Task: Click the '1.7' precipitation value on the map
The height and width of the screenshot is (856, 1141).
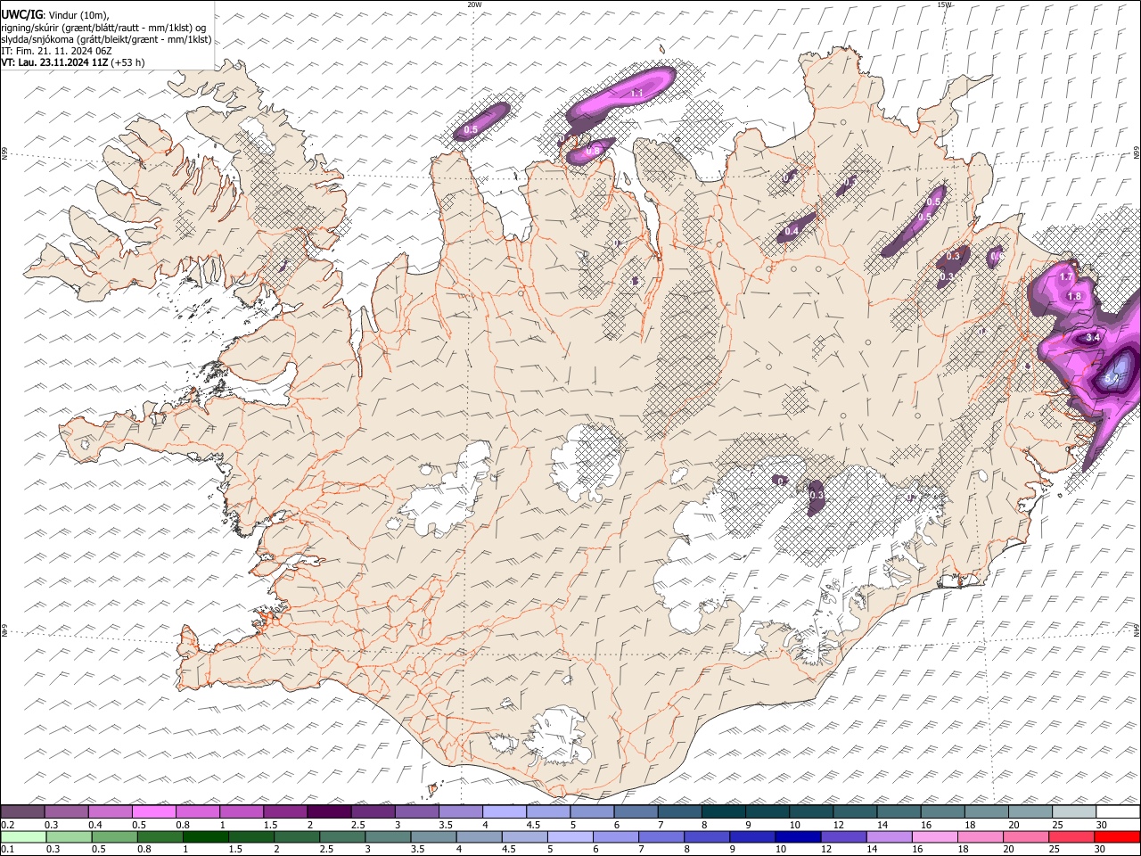Action: pos(1066,276)
